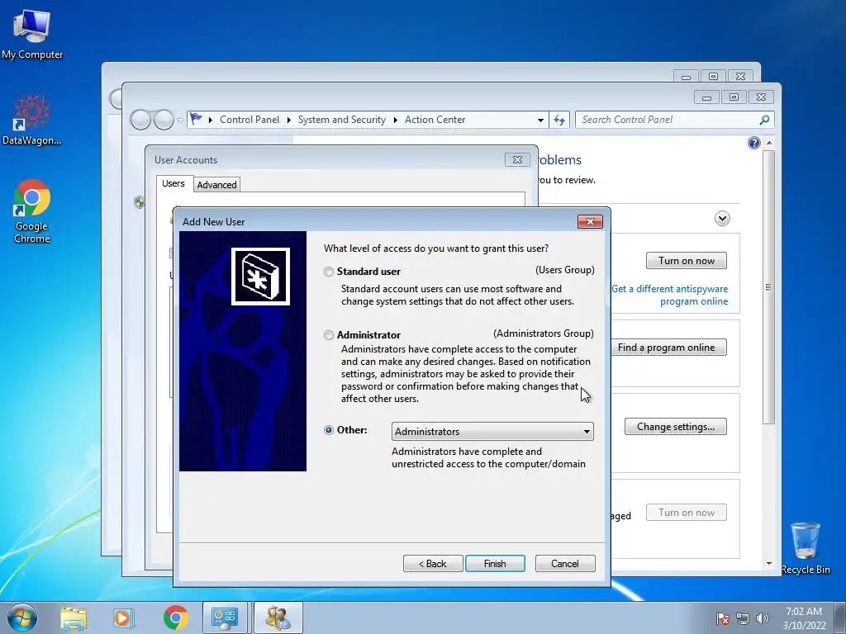Select the Standard user radio button

coord(329,271)
